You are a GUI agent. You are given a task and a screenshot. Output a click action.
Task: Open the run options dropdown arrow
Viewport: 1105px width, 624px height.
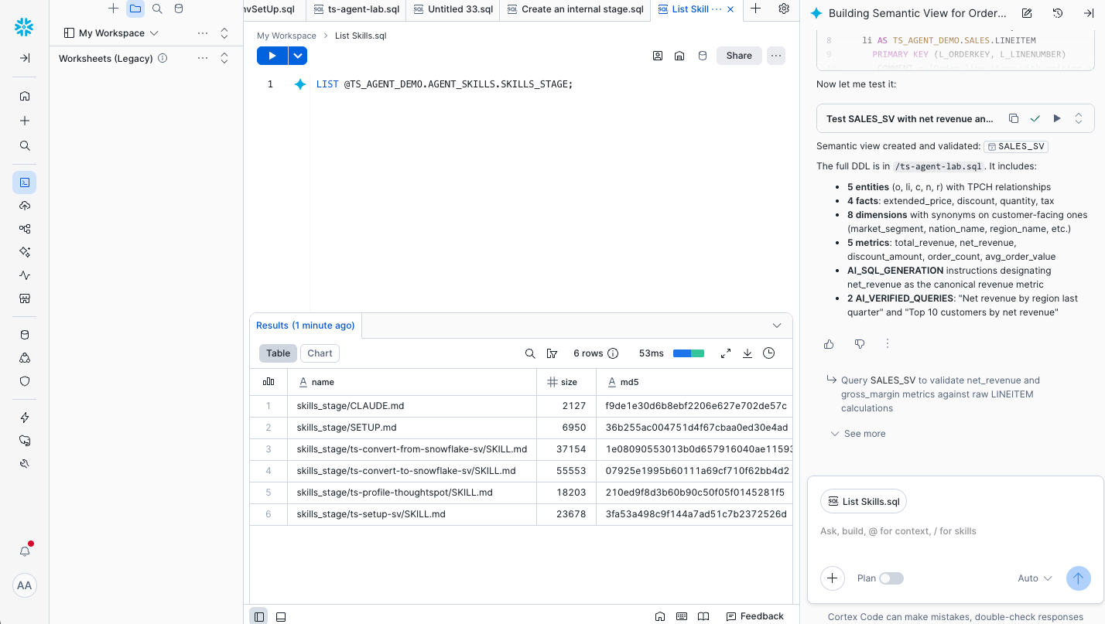[x=298, y=56]
